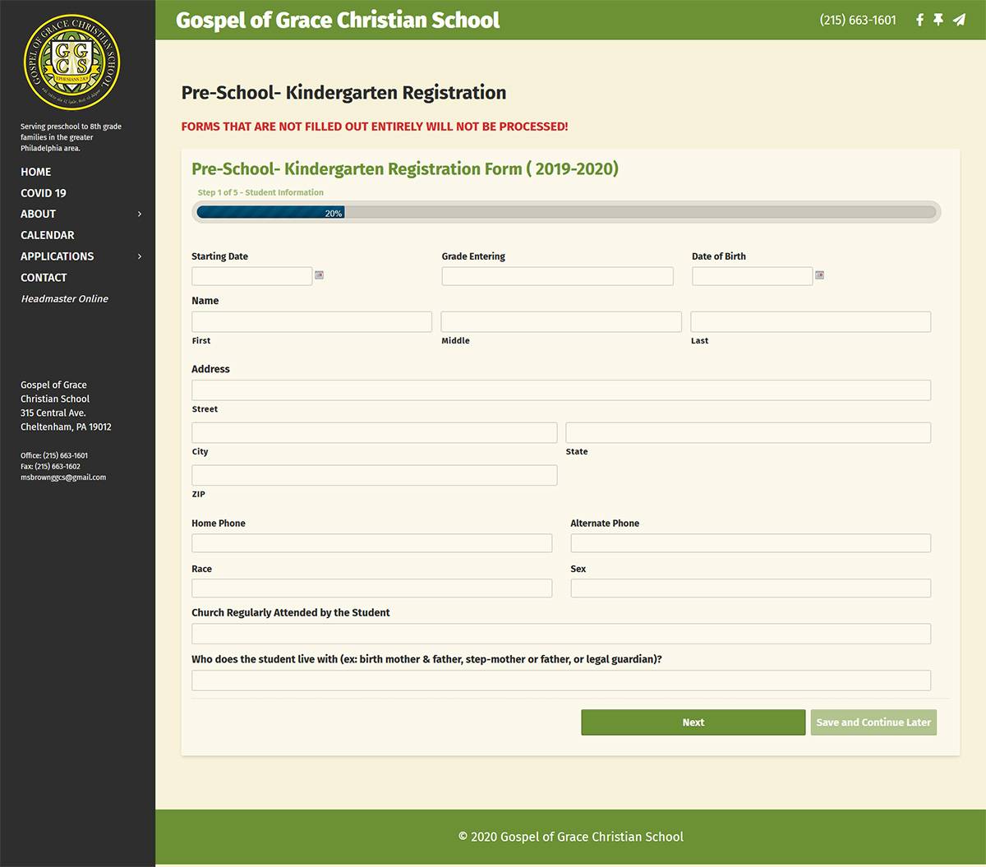Focus the Grade Entering field

(x=557, y=276)
